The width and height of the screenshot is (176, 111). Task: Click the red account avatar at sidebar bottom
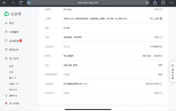pyautogui.click(x=6, y=103)
